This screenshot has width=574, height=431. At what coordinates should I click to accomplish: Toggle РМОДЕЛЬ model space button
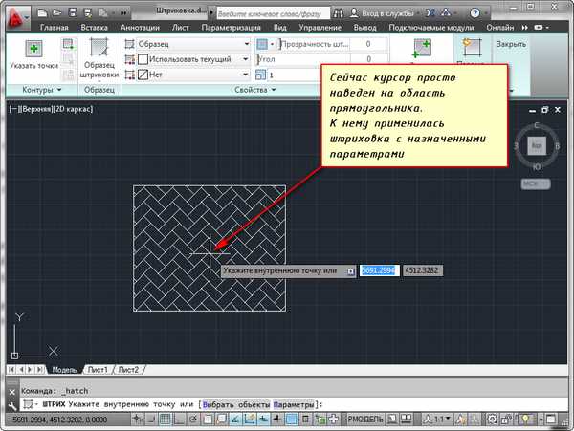364,420
